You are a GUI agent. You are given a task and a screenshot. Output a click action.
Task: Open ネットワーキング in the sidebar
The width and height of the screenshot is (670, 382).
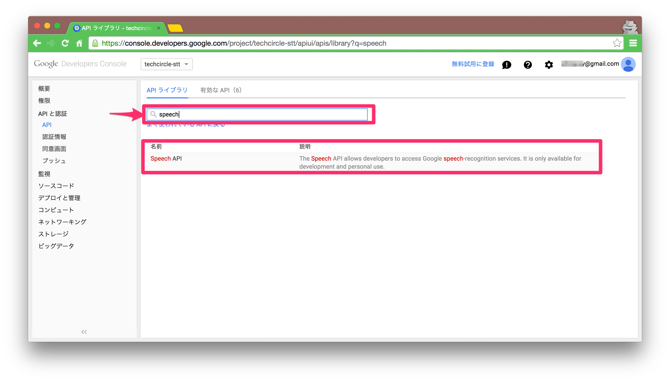(x=62, y=222)
